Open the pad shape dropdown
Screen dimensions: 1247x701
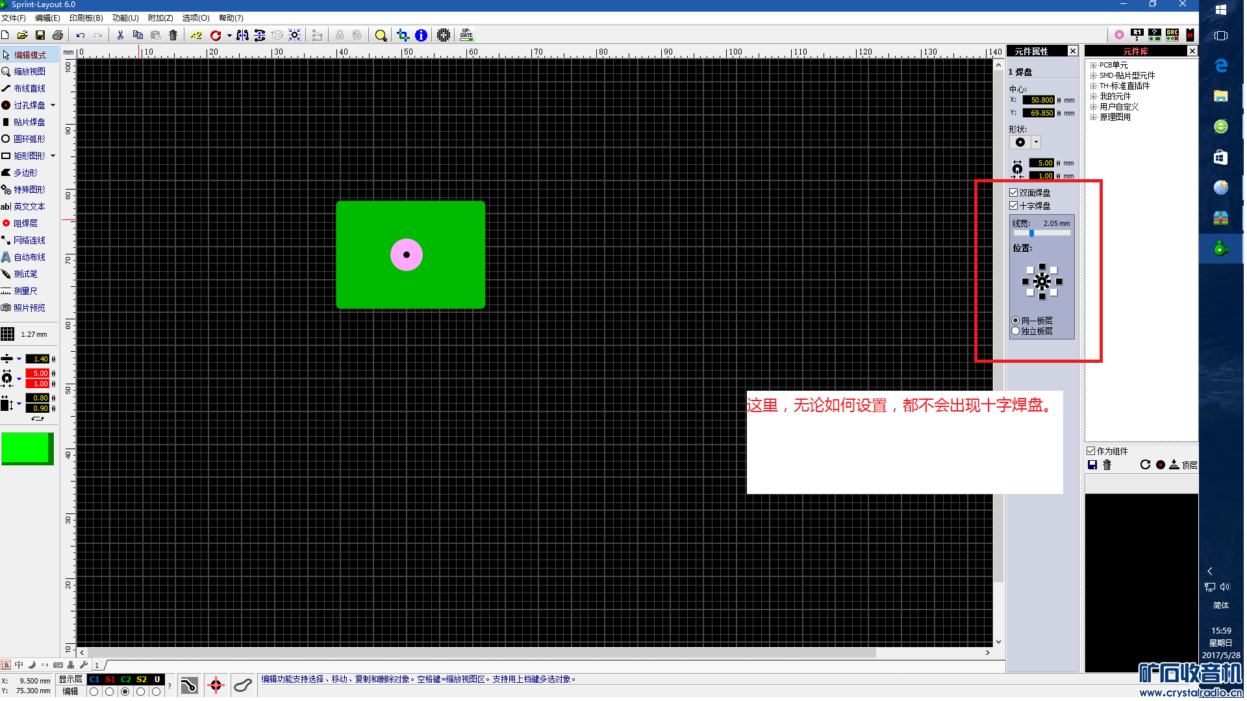click(1036, 142)
